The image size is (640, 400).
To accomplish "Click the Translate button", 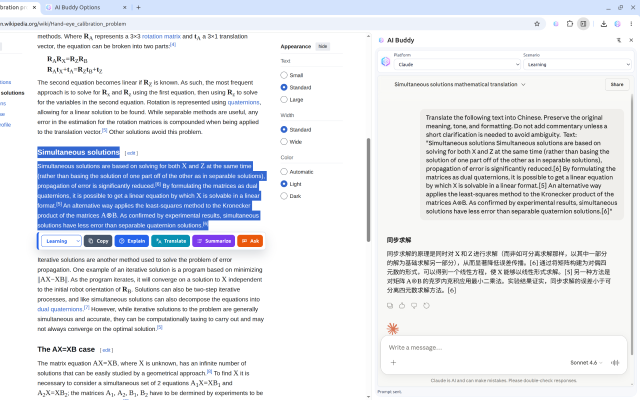I will click(170, 241).
